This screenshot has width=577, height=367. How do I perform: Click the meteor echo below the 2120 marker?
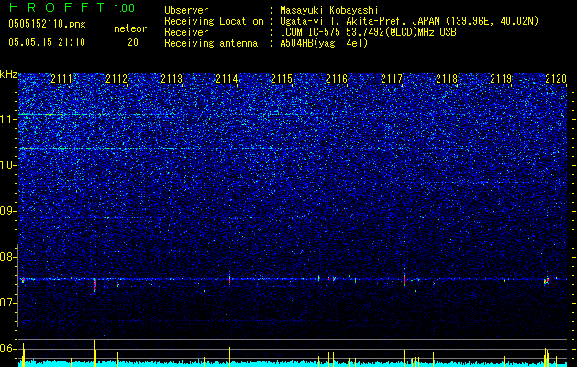546,281
